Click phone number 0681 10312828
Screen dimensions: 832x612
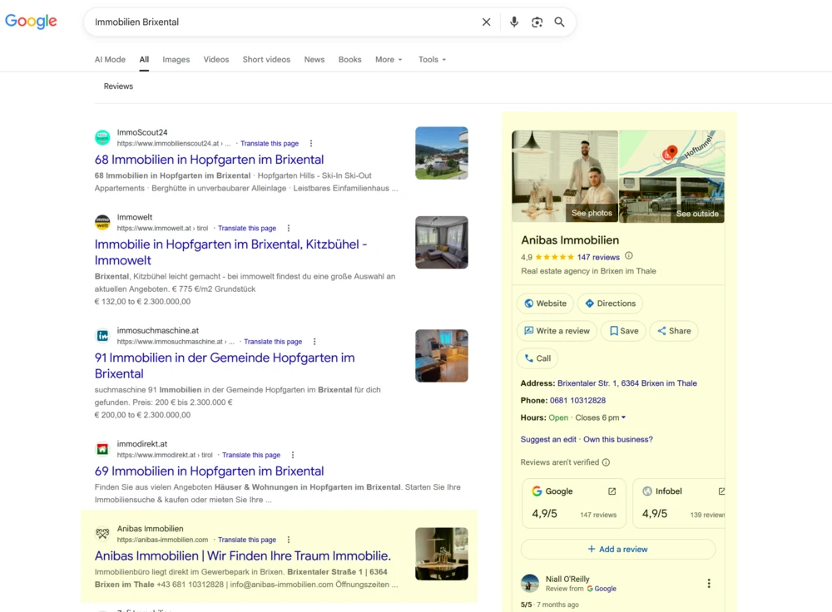tap(578, 401)
